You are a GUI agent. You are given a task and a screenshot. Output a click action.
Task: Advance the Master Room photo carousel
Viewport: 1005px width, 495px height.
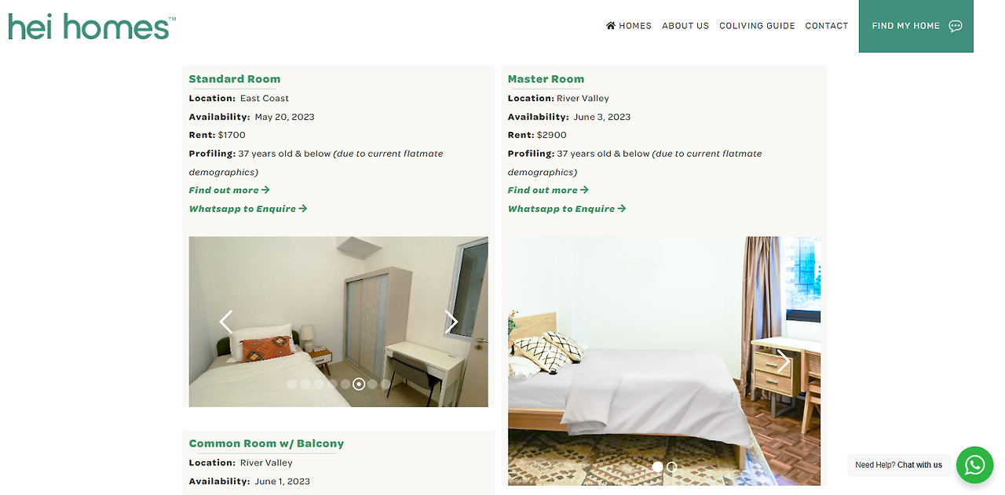click(x=783, y=362)
